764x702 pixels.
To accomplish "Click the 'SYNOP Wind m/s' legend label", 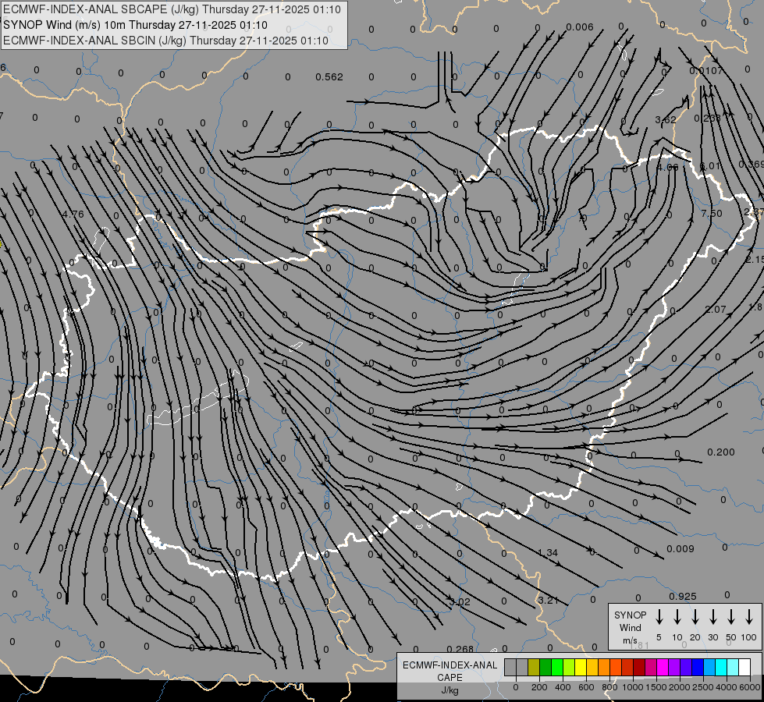I will 630,627.
